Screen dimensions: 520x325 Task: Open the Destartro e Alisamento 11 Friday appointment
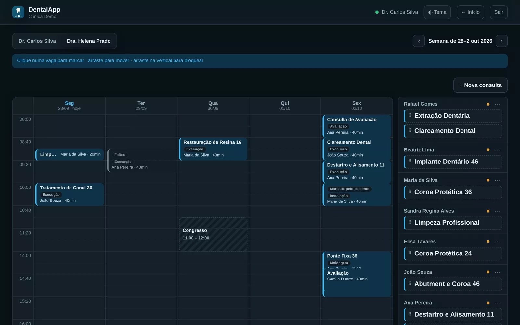(x=357, y=172)
